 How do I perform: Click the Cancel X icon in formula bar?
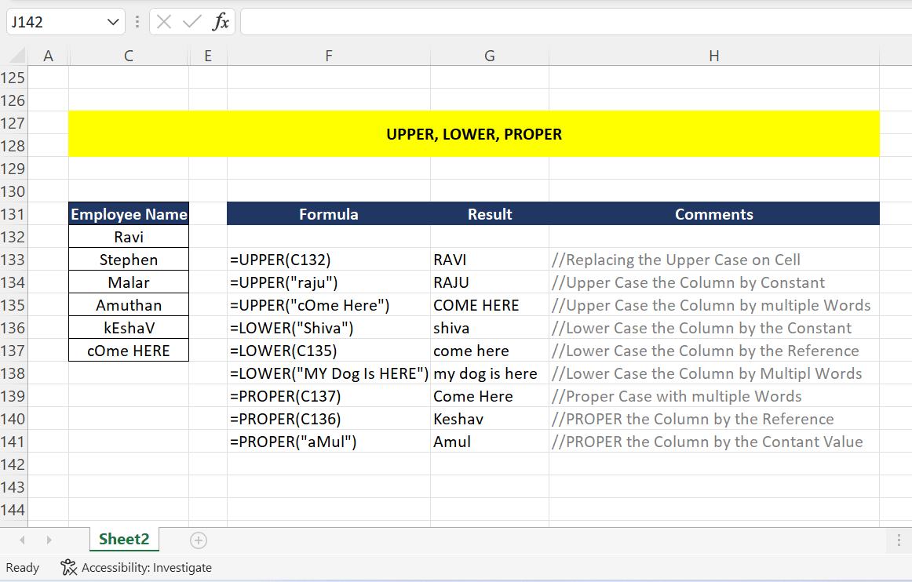coord(164,22)
